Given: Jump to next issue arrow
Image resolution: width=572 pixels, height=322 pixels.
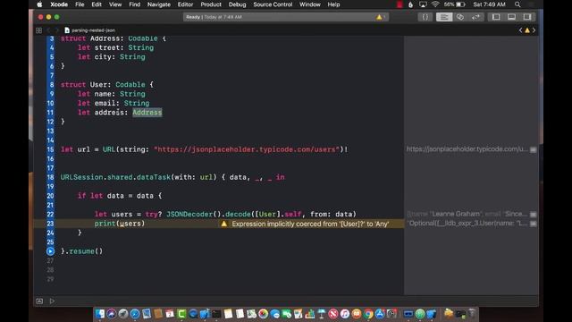Looking at the screenshot, I should (534, 30).
